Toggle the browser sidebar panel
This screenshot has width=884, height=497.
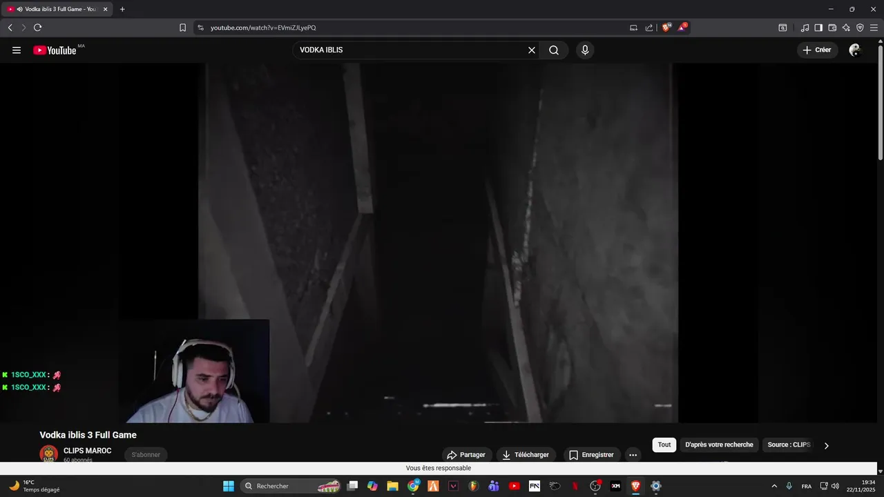pyautogui.click(x=818, y=28)
